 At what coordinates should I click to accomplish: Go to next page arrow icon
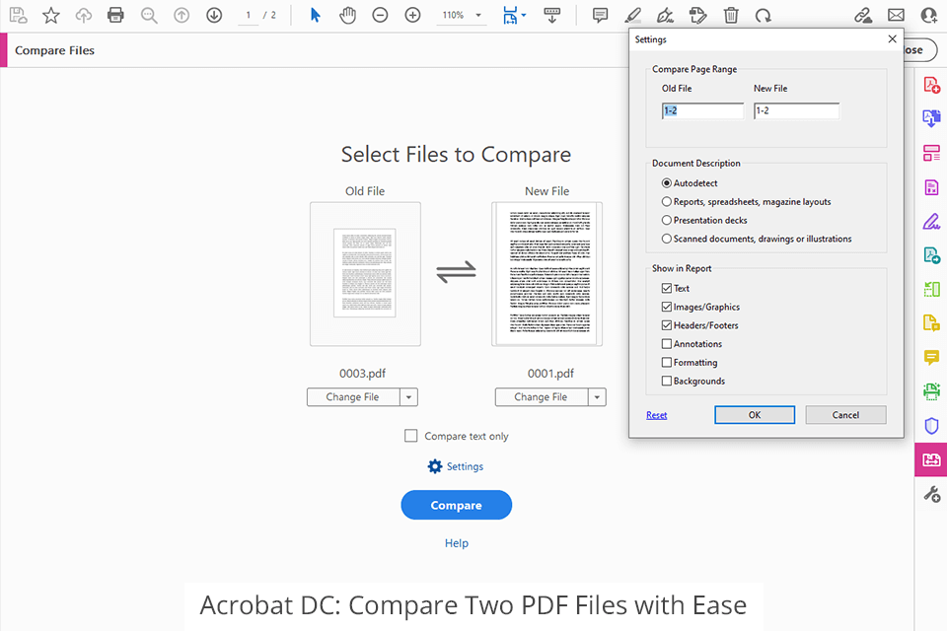214,15
